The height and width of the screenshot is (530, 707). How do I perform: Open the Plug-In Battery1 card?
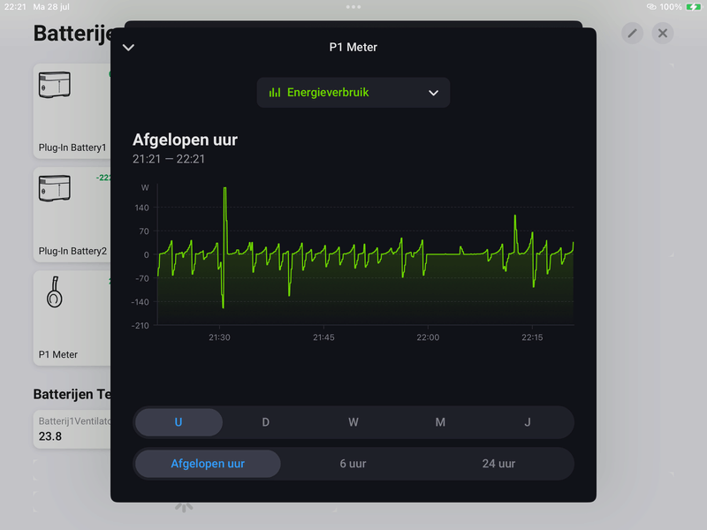72,111
